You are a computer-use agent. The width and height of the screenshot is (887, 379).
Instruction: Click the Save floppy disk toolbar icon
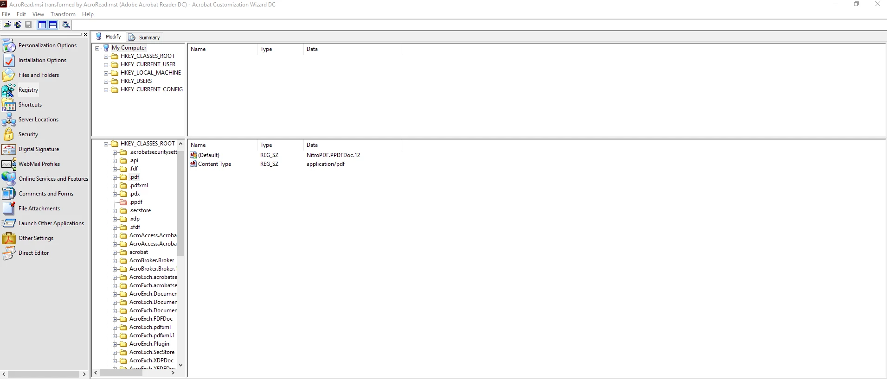pos(28,25)
